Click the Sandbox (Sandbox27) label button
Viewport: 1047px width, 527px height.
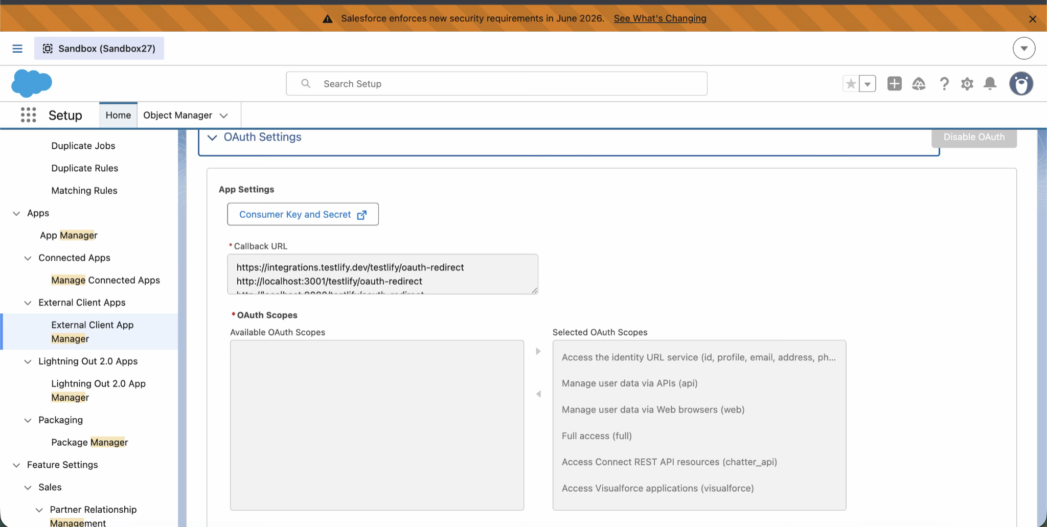(99, 48)
